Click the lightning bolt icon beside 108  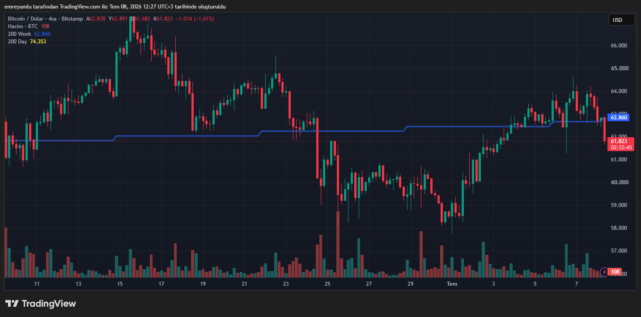click(x=604, y=272)
